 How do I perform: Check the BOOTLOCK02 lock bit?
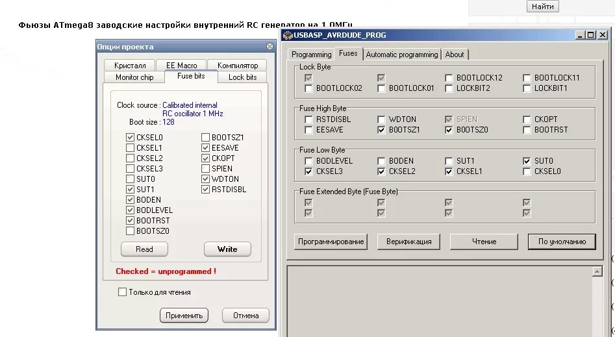[x=308, y=88]
